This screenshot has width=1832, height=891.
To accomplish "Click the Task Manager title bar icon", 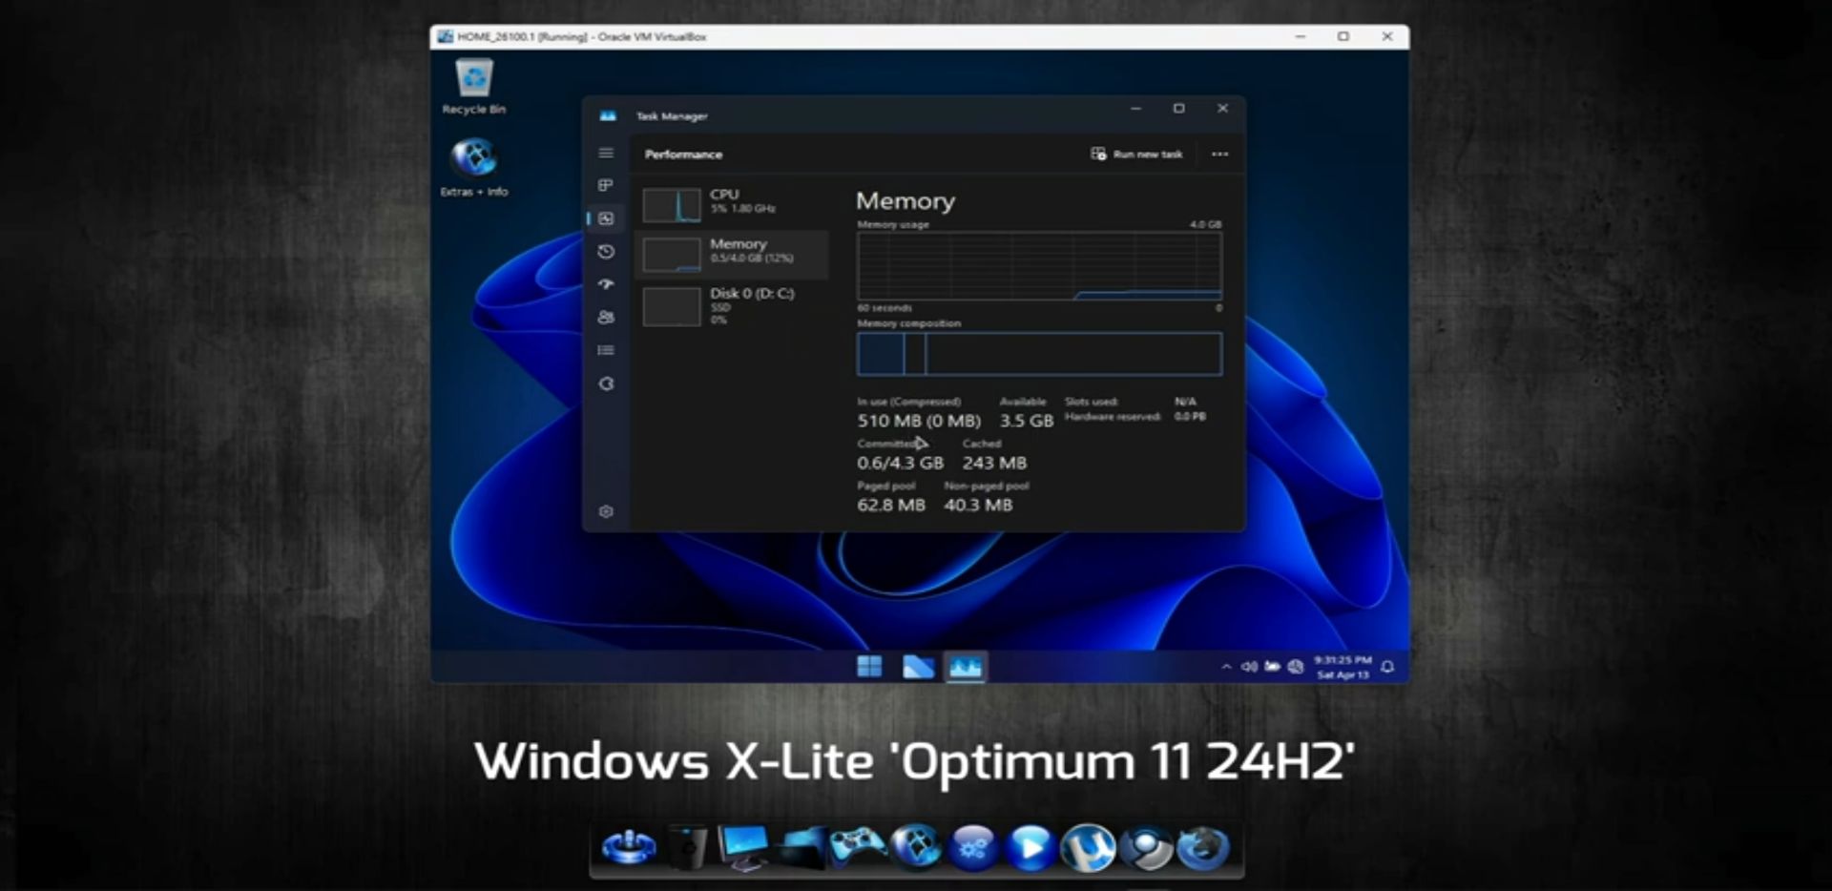I will (x=608, y=115).
